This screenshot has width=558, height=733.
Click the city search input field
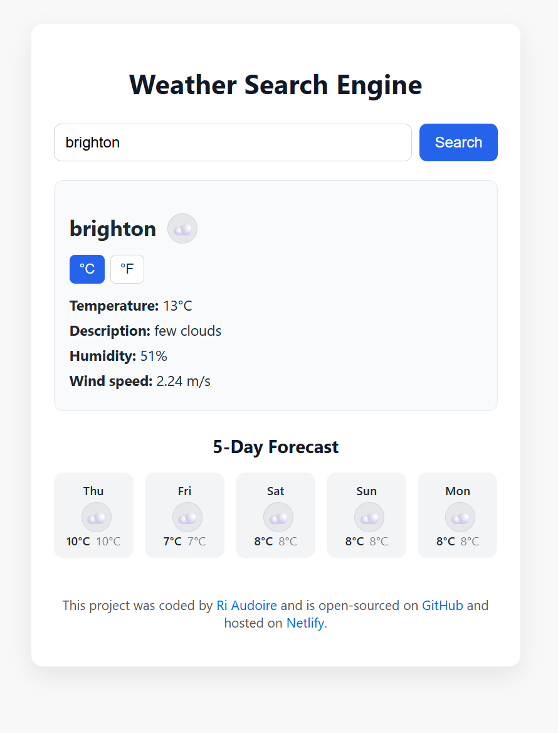(233, 142)
